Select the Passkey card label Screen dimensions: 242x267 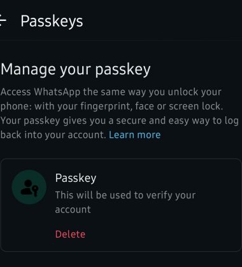tap(76, 178)
